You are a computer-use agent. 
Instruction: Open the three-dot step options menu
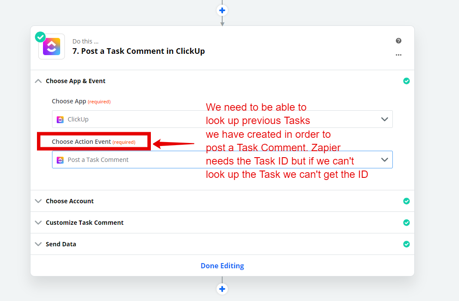[x=398, y=55]
